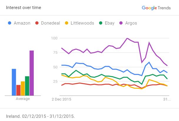Open the Google Trends logo
This screenshot has width=179, height=121.
click(x=156, y=8)
